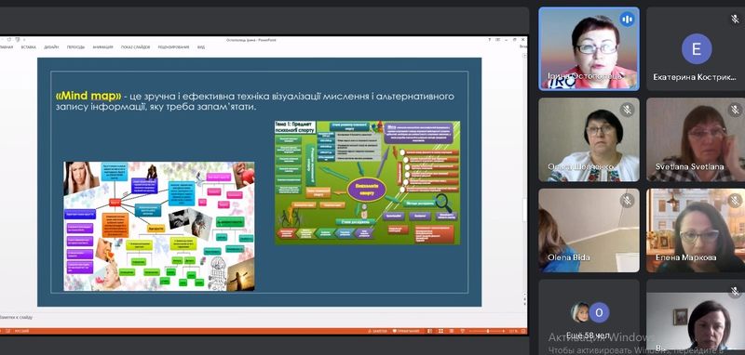
Task: Click Екатерина Кострик's muted microphone icon
Action: (735, 19)
